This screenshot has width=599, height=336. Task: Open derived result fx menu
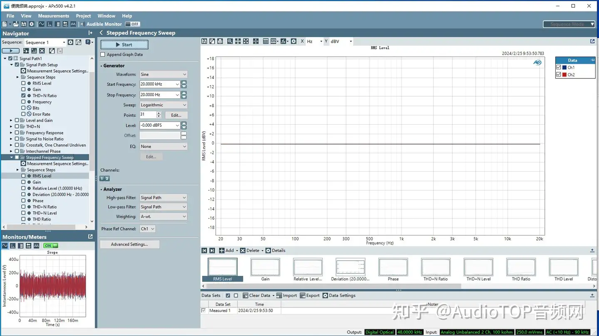[x=285, y=41]
